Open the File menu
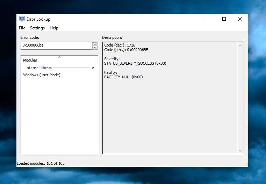 [x=22, y=28]
